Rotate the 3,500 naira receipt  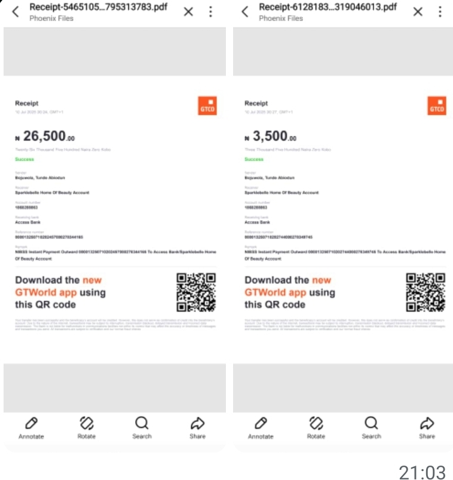click(316, 427)
